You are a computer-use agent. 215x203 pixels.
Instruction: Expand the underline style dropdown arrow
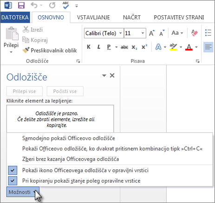pyautogui.click(x=117, y=47)
